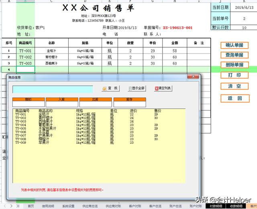Viewport: 257px width, 209px height.
Task: Open the 客户总览 sheet tab
Action: click(155, 206)
